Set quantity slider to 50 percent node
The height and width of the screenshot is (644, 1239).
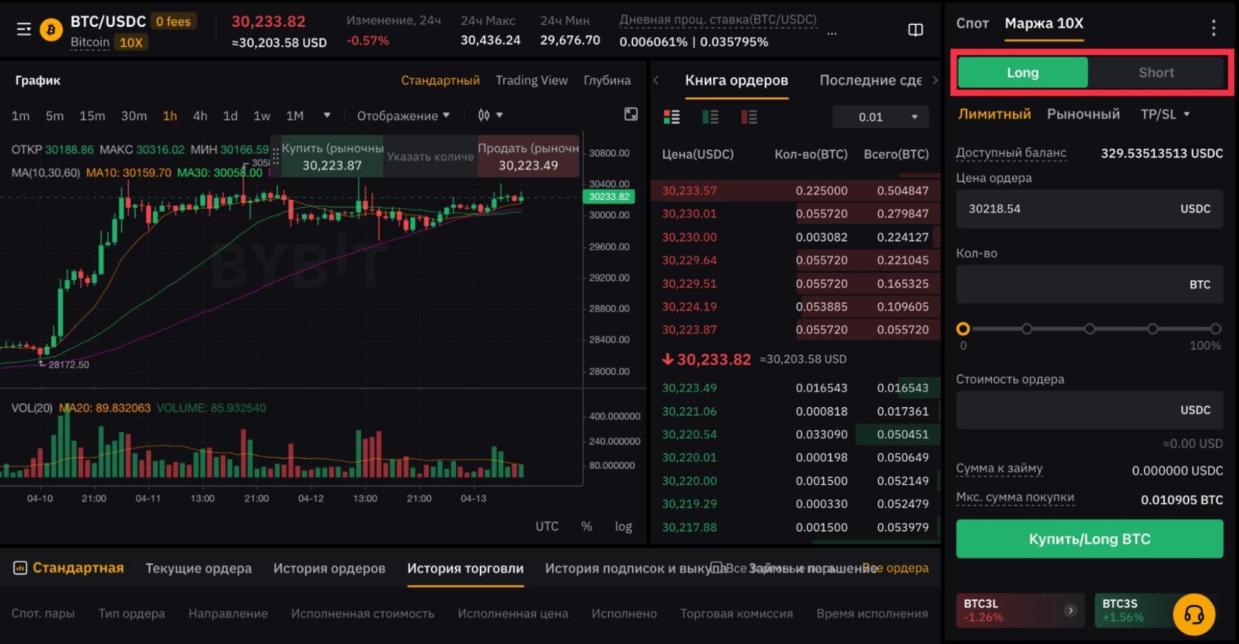pyautogui.click(x=1089, y=329)
